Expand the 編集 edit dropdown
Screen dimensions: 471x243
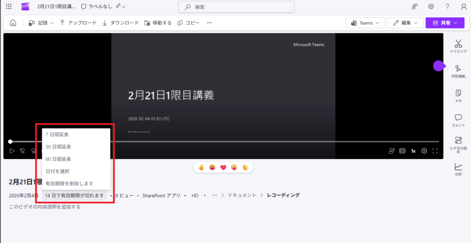405,23
